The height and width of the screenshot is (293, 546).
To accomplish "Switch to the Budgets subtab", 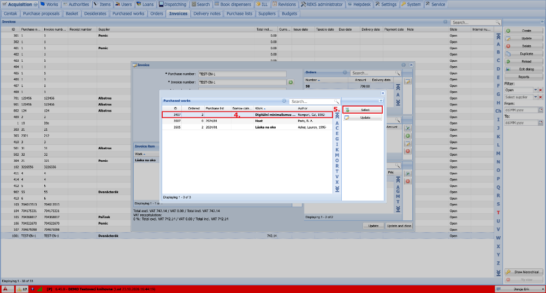I will point(289,14).
